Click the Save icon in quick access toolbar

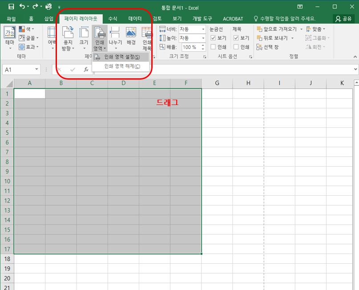tap(11, 7)
